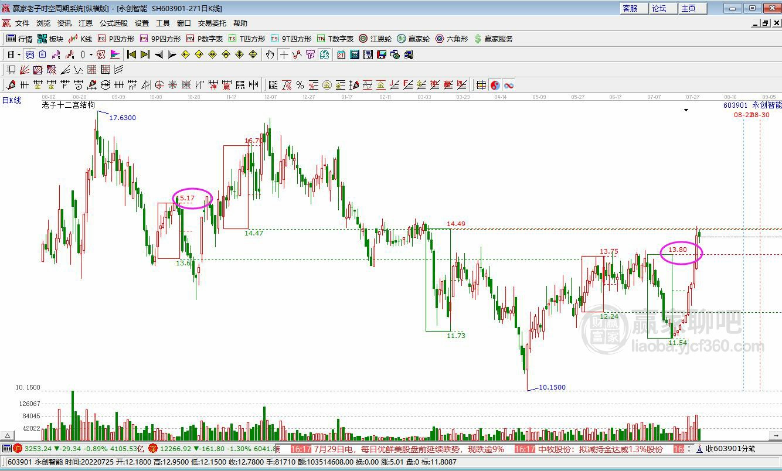Click the volume panel collapse arrow

(x=7, y=435)
